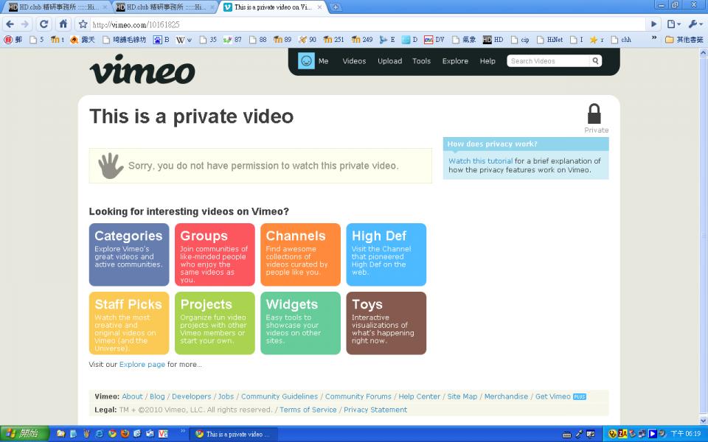
Task: Open the Privacy Statement link
Action: [375, 410]
